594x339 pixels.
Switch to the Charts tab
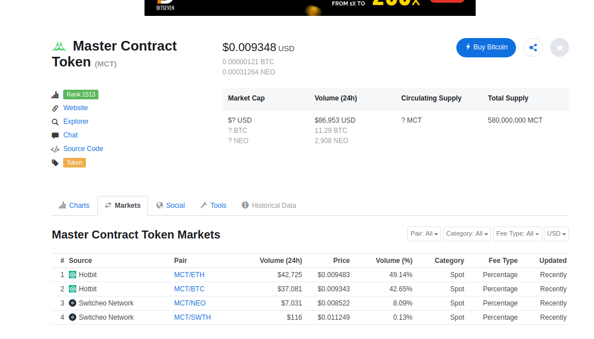74,206
